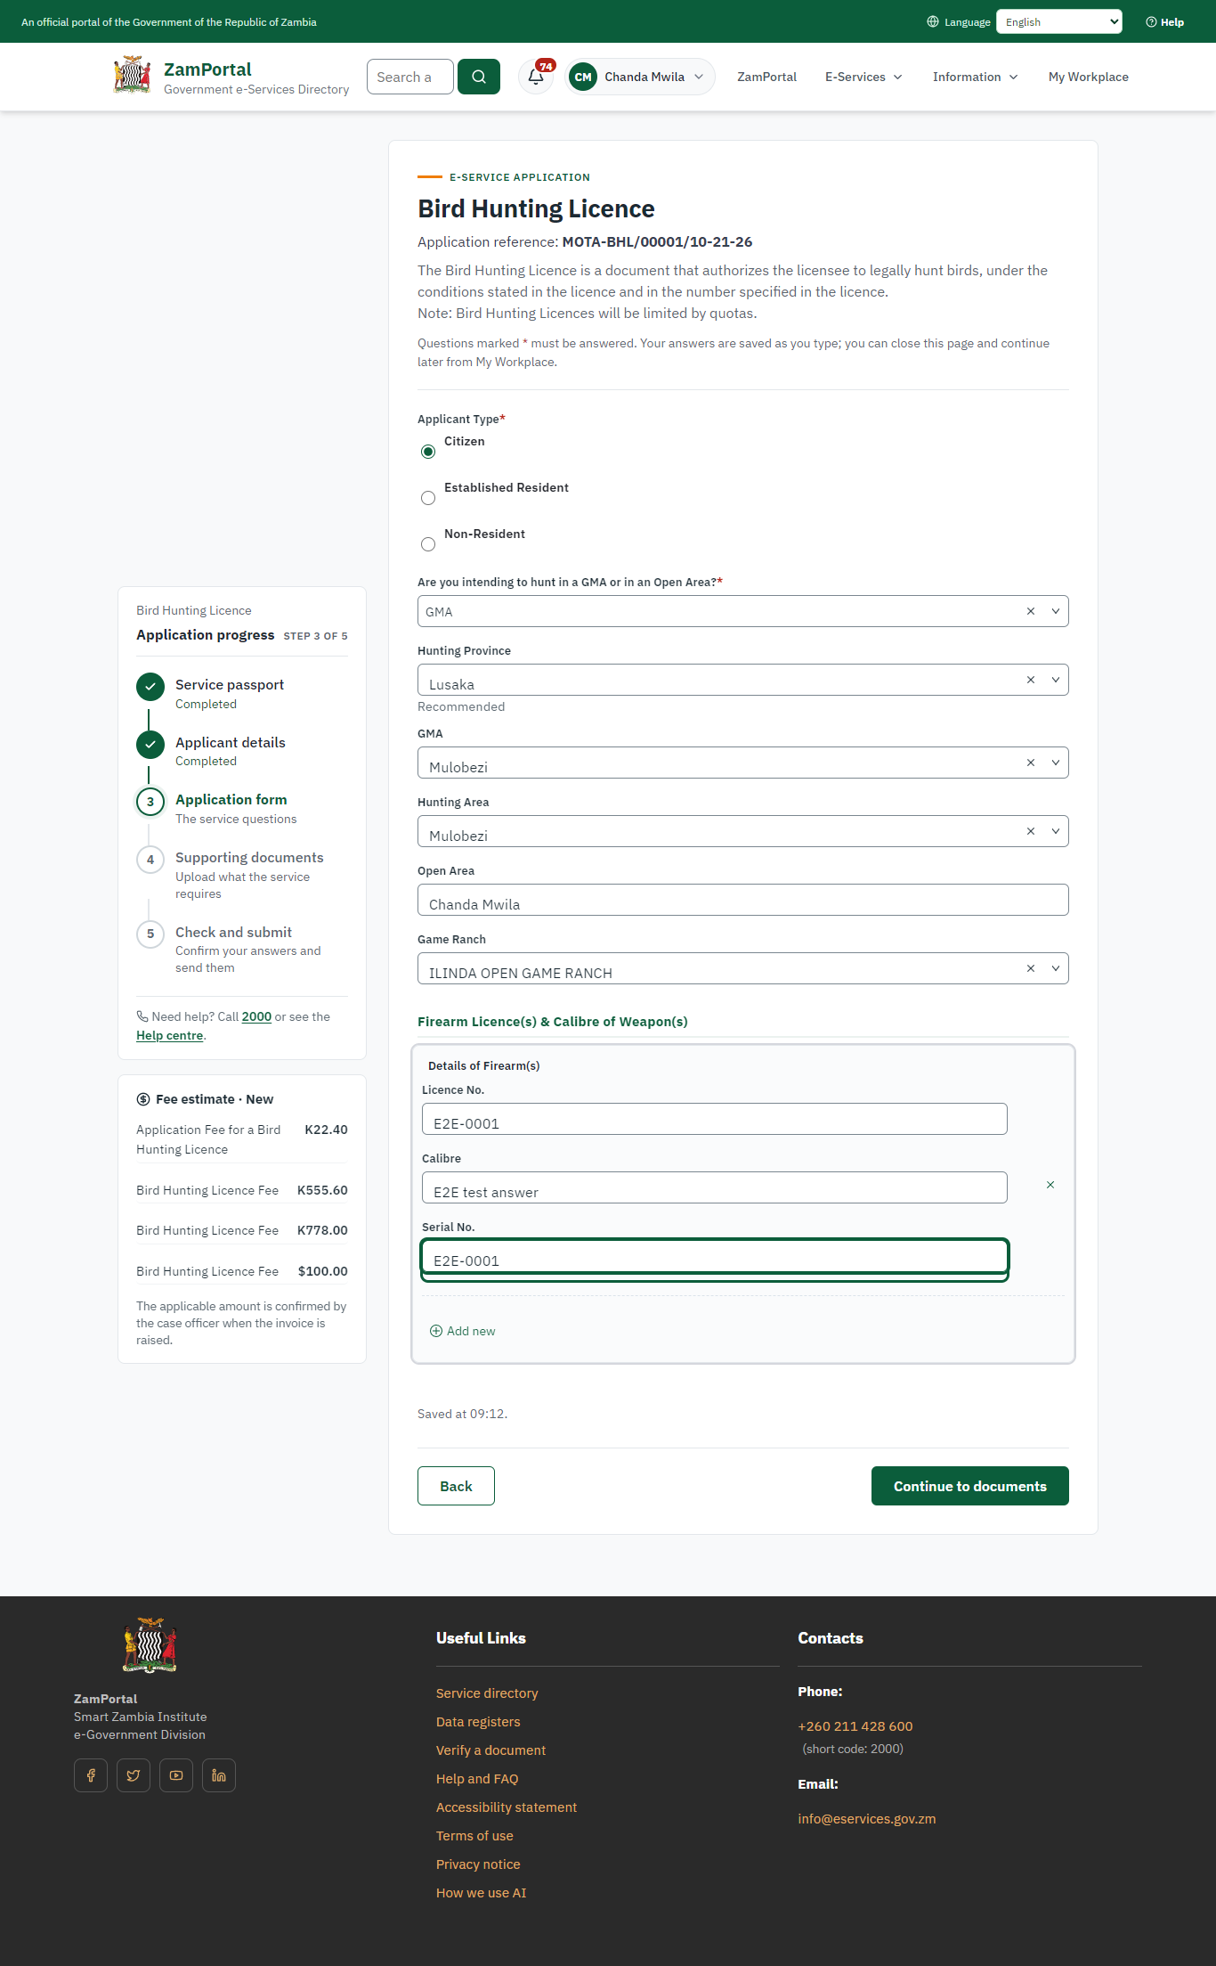Screen dimensions: 1216x1966
Task: Select Established Resident applicant type
Action: (x=428, y=498)
